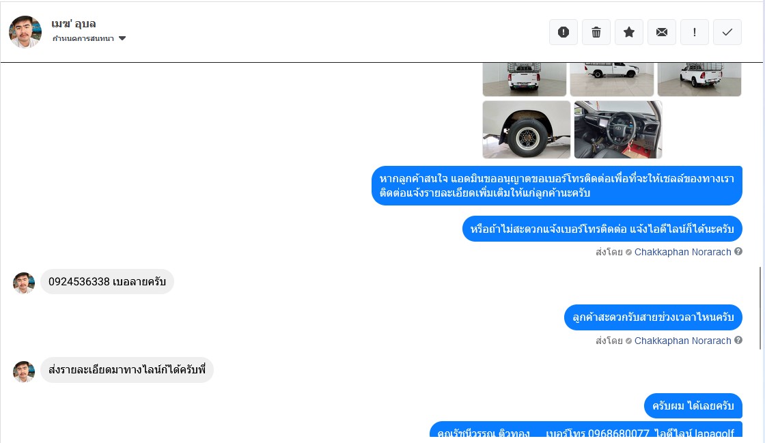
Task: Open the กำหนดการสนทนา dropdown arrow
Action: [x=122, y=38]
